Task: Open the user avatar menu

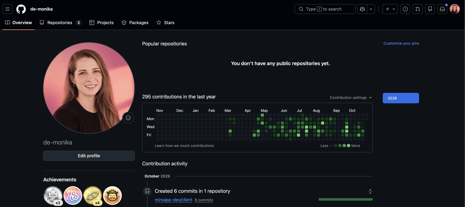Action: click(455, 9)
